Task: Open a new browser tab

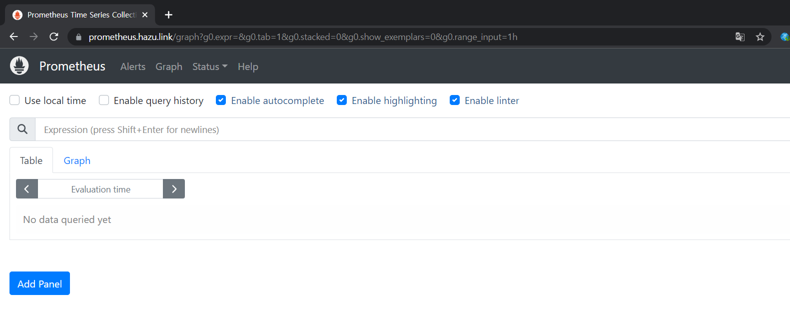Action: (x=168, y=14)
